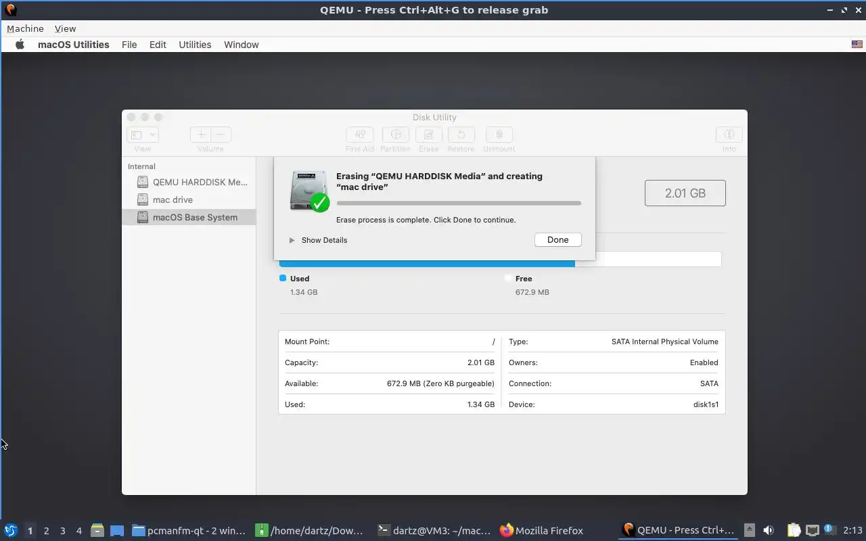The width and height of the screenshot is (866, 541).
Task: Open the Apple menu
Action: pos(20,45)
